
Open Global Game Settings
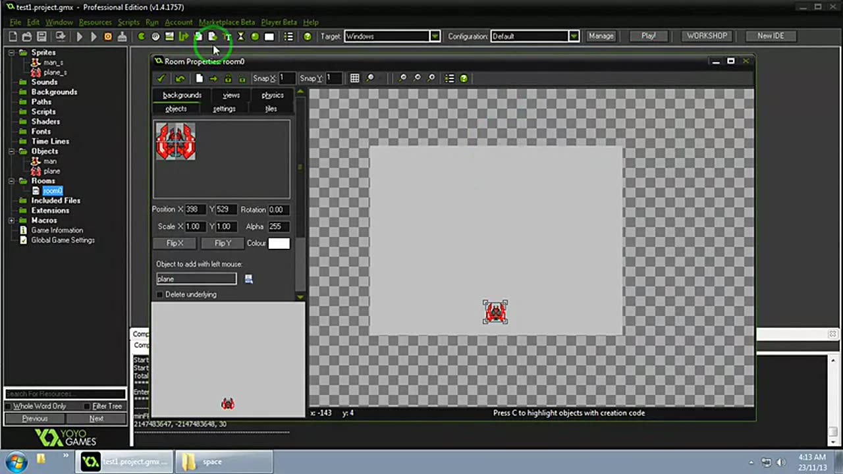click(63, 240)
